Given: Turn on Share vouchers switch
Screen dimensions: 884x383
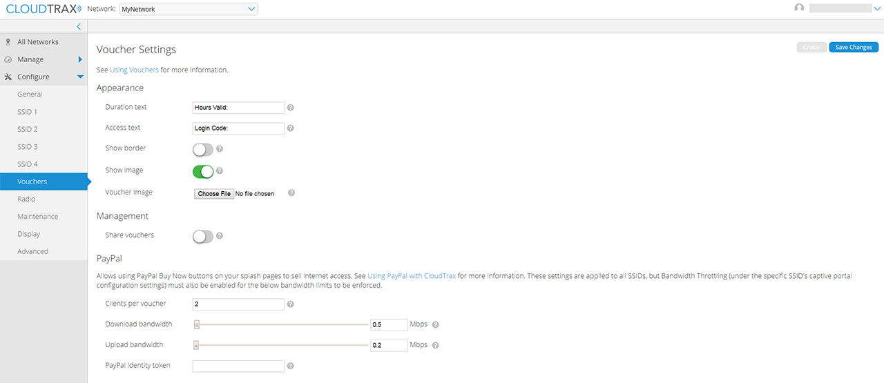Looking at the screenshot, I should point(203,237).
